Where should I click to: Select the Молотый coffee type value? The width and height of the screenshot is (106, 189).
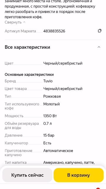(52, 104)
